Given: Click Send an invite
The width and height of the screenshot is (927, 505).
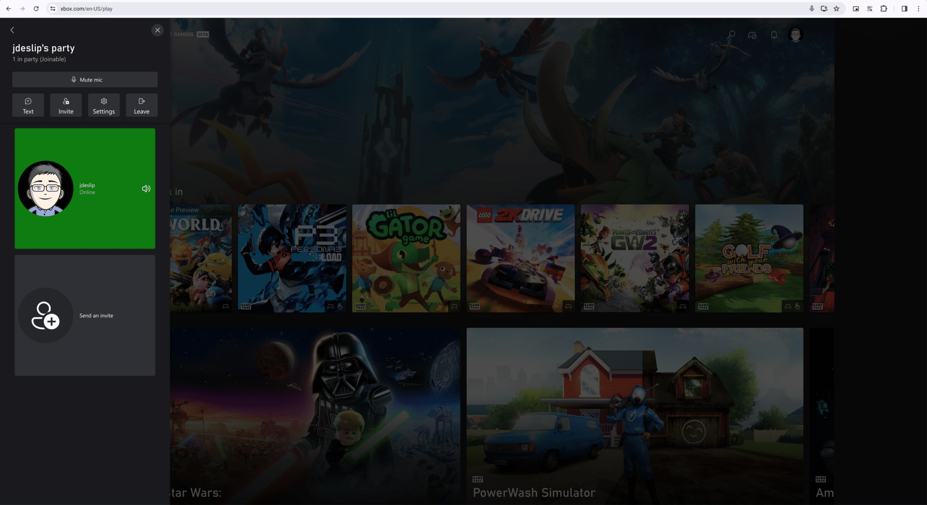Looking at the screenshot, I should click(x=85, y=315).
